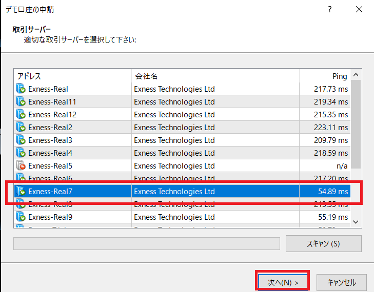Click the server list scrollbar thumb
The image size is (374, 292).
[356, 124]
